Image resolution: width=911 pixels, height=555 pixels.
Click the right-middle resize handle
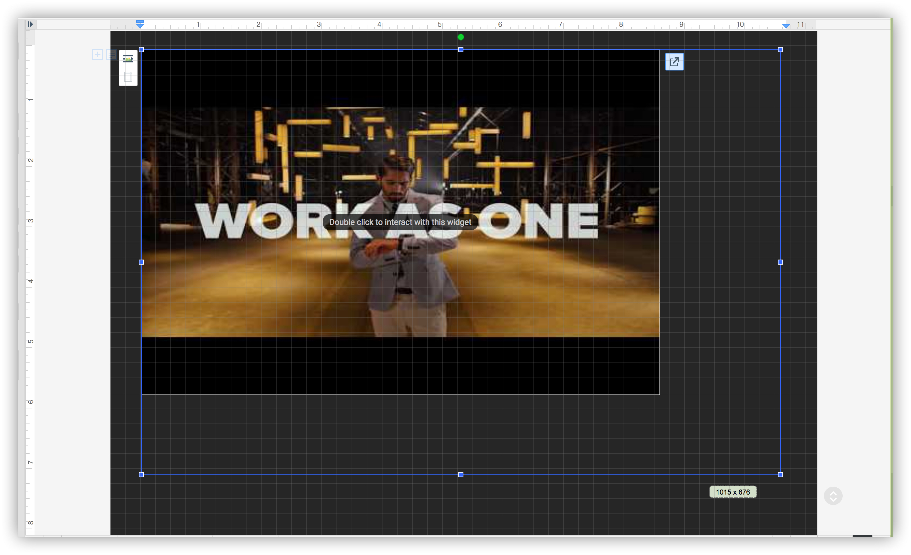(x=780, y=262)
